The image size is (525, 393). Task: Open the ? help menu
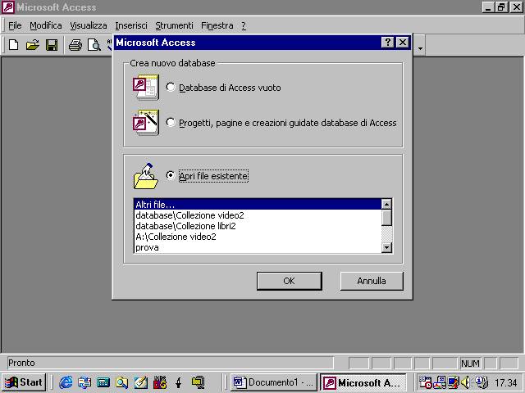244,25
